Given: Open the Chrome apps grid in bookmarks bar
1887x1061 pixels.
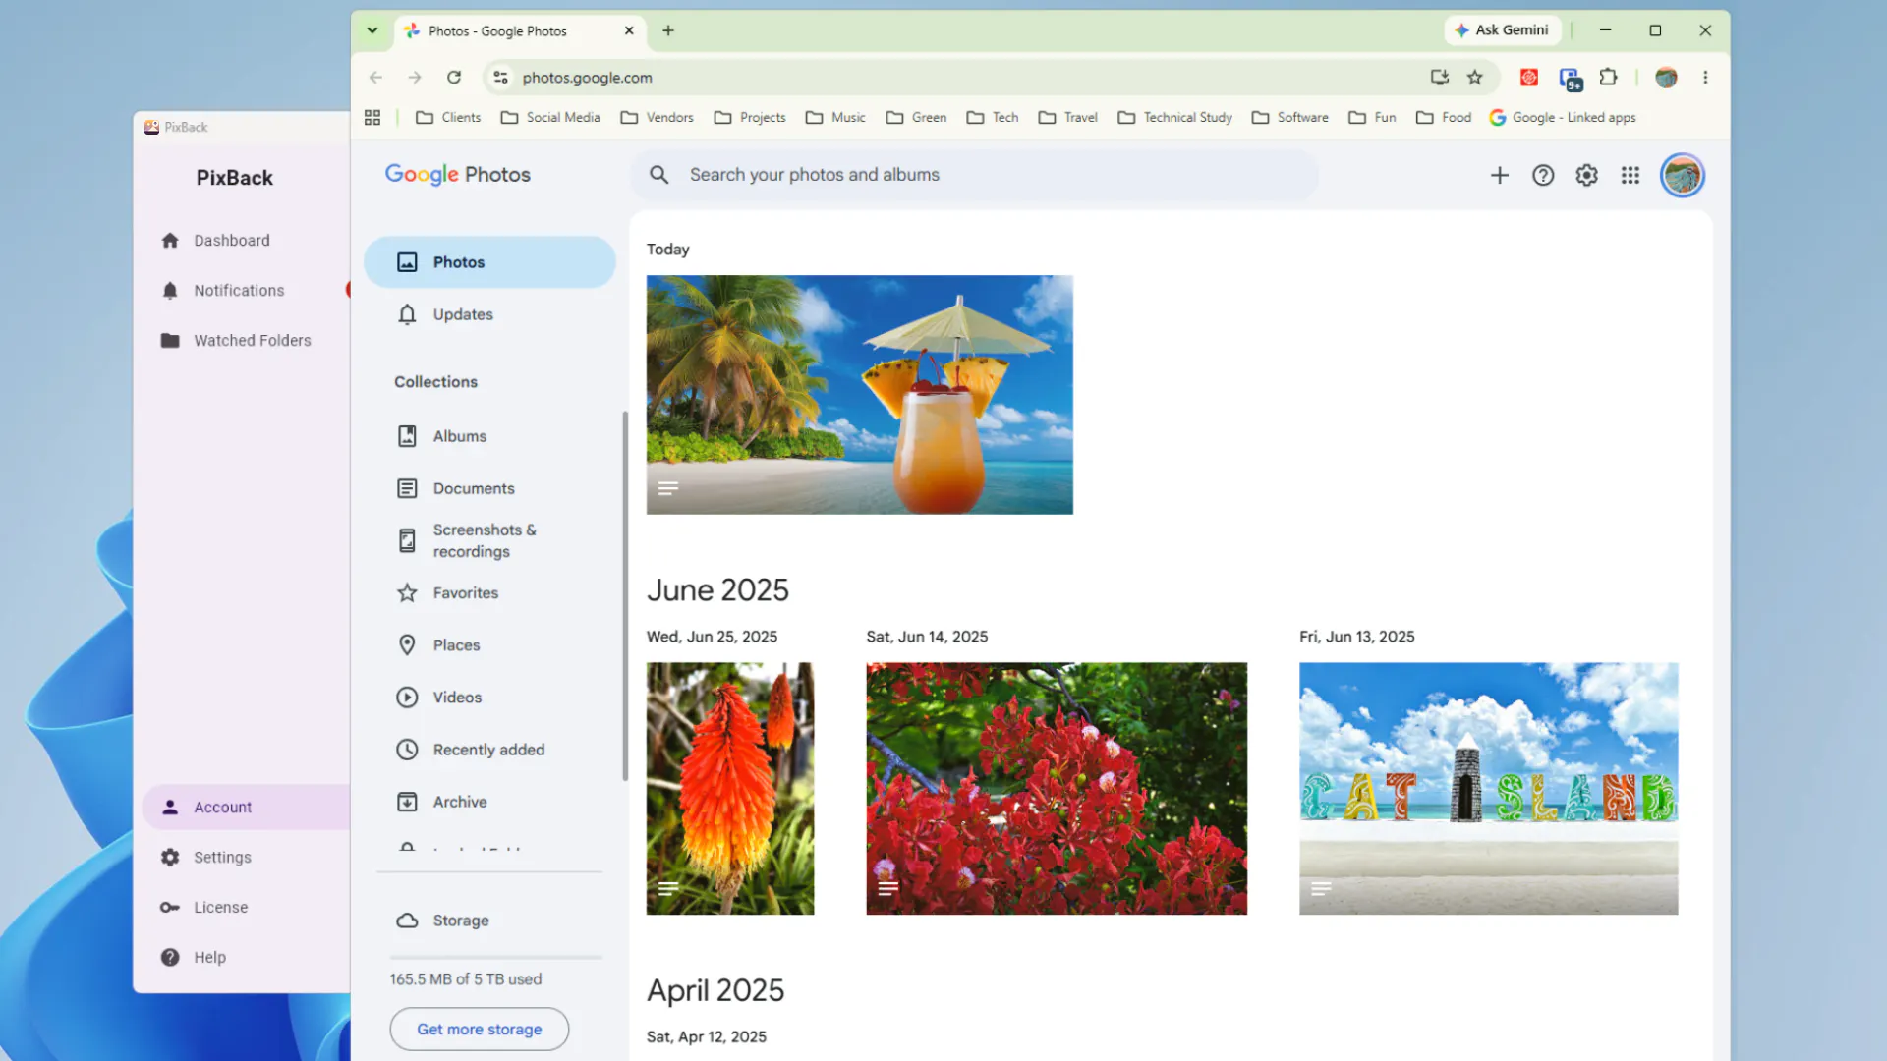Looking at the screenshot, I should pos(372,118).
